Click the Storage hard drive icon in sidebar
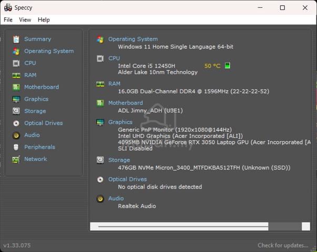This screenshot has width=317, height=252. click(x=16, y=111)
